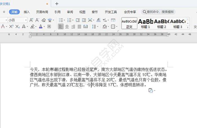The width and height of the screenshot is (197, 128).
Task: Clear formatting with the eraser icon
Action: (x=44, y=20)
